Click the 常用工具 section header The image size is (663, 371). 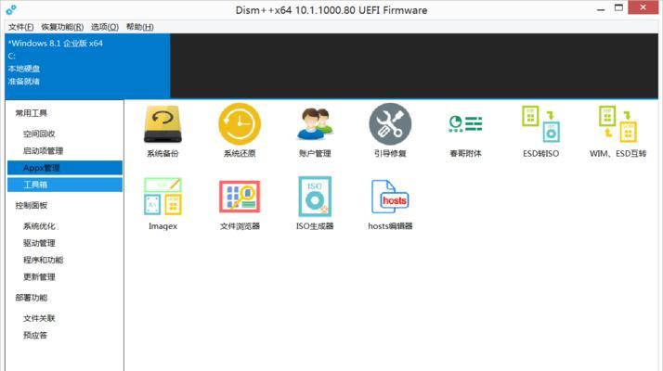[31, 113]
